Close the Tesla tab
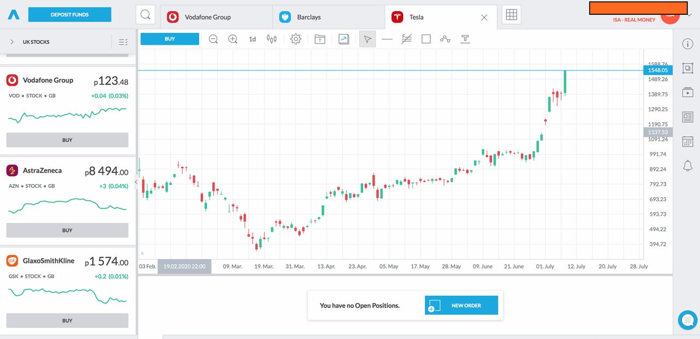The width and height of the screenshot is (700, 339). pyautogui.click(x=484, y=17)
